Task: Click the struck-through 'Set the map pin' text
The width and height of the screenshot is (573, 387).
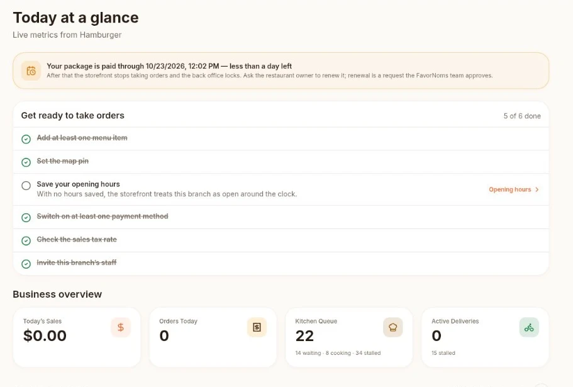Action: (x=62, y=161)
